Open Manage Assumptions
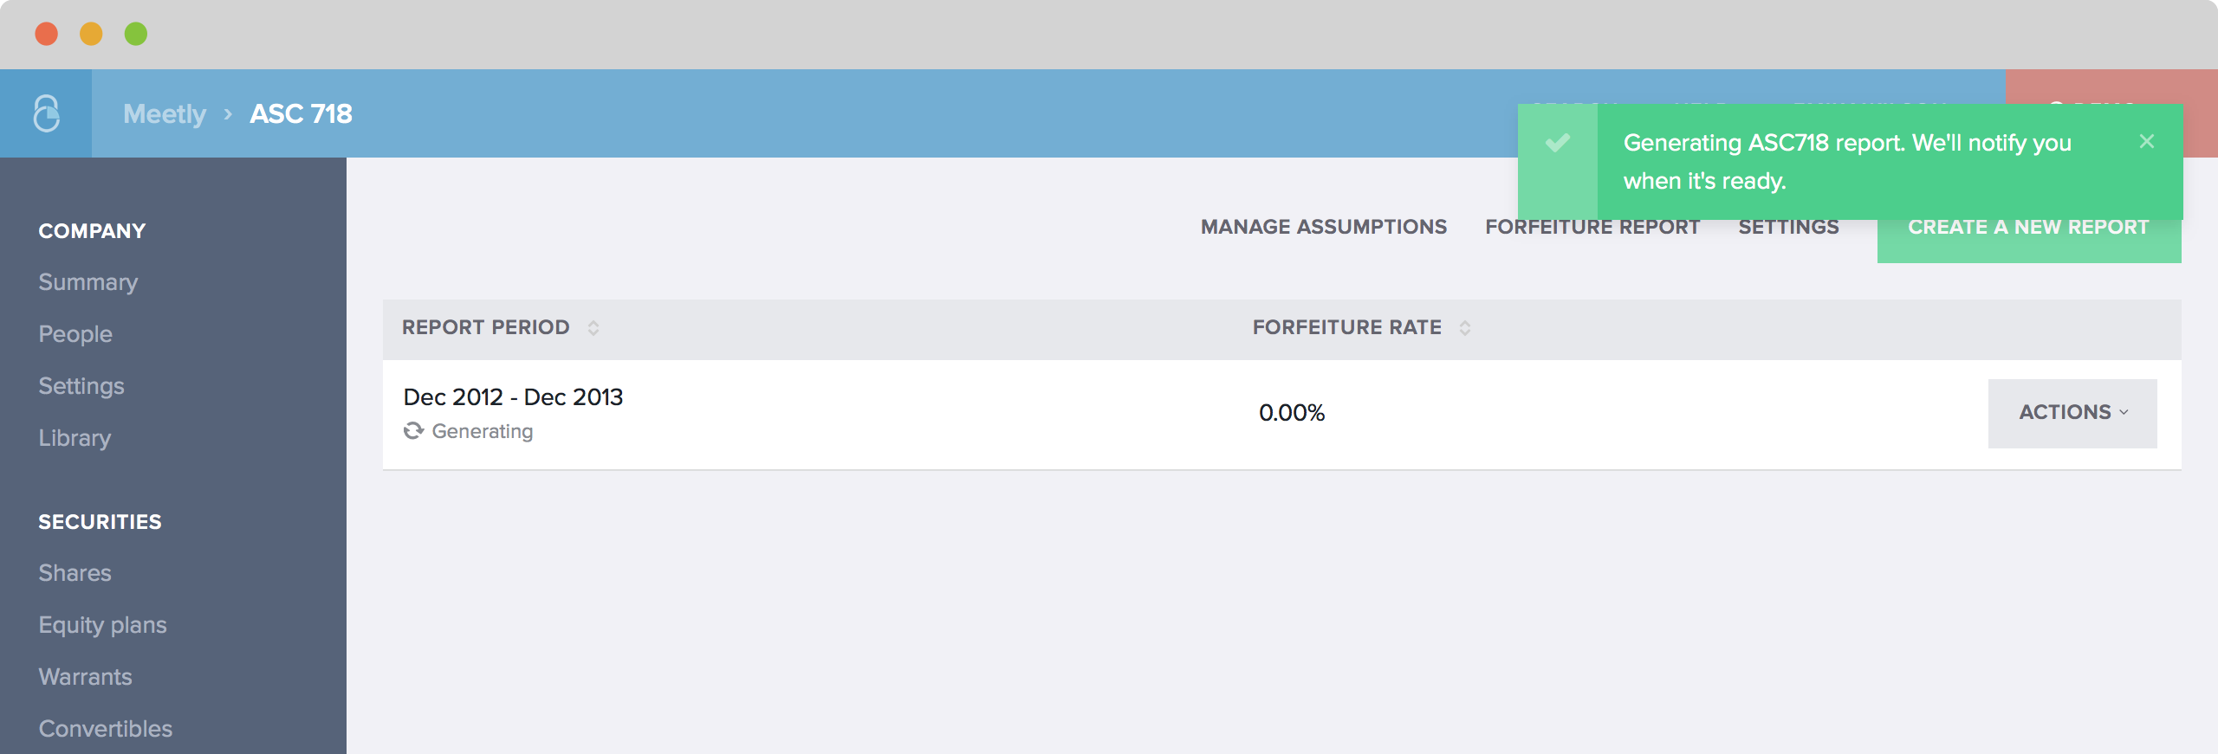The height and width of the screenshot is (754, 2218). tap(1323, 227)
